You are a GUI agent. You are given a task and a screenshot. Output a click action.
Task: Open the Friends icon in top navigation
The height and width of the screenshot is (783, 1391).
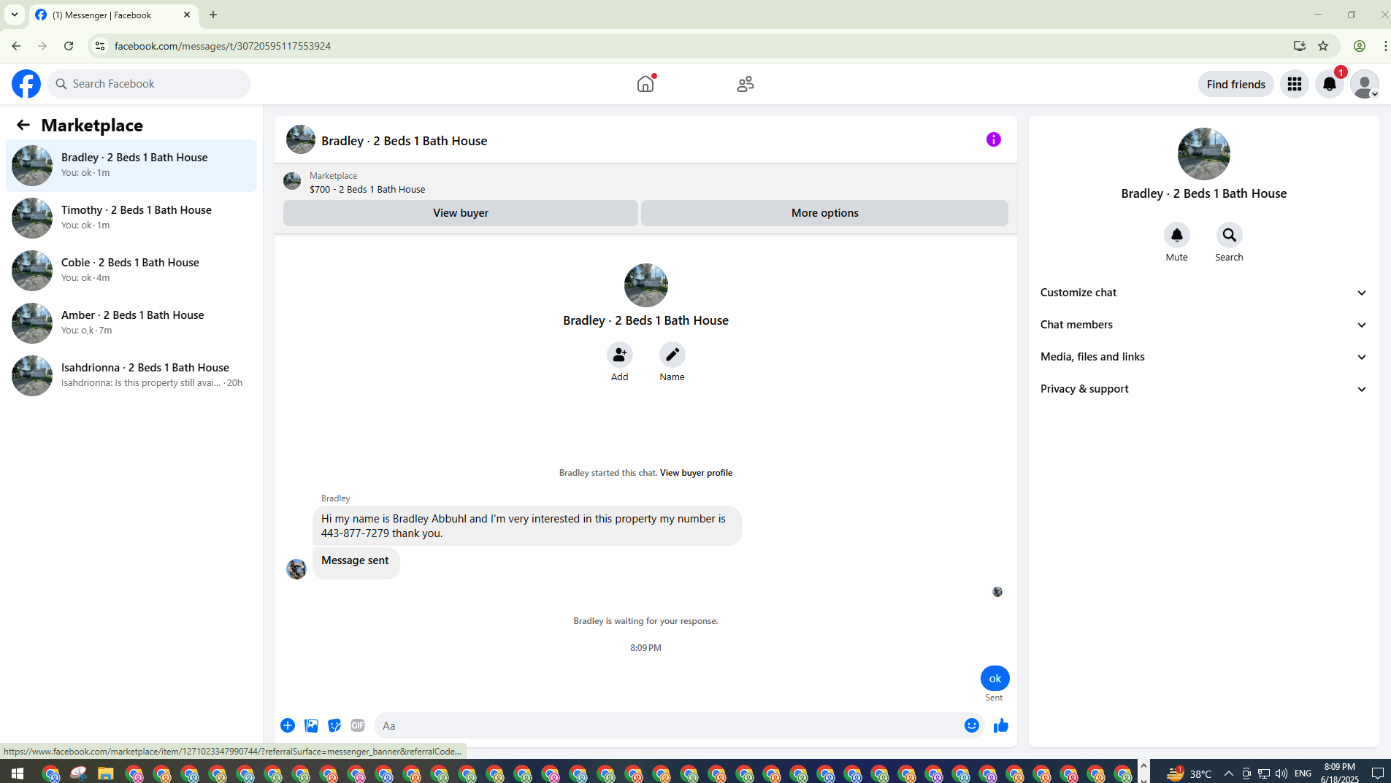746,84
